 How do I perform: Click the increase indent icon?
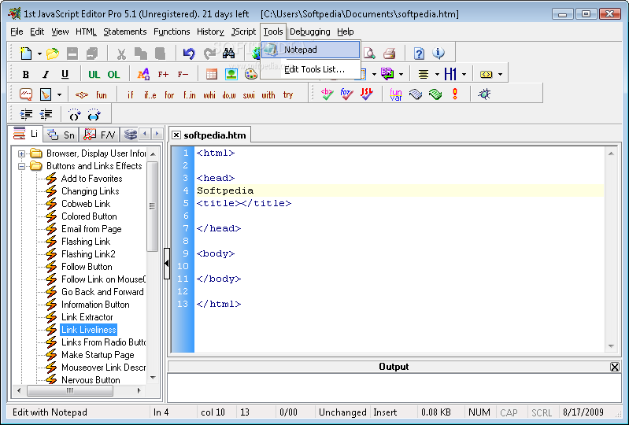click(26, 115)
